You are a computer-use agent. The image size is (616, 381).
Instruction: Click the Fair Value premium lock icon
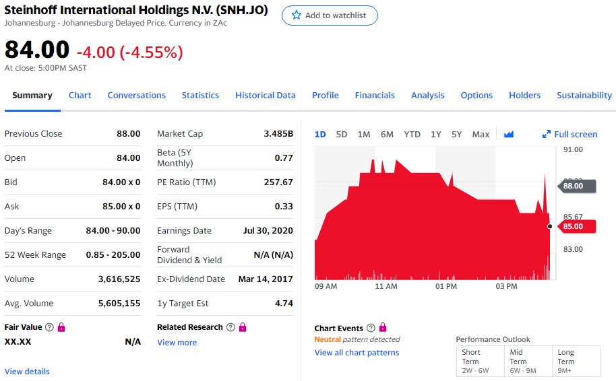click(61, 327)
